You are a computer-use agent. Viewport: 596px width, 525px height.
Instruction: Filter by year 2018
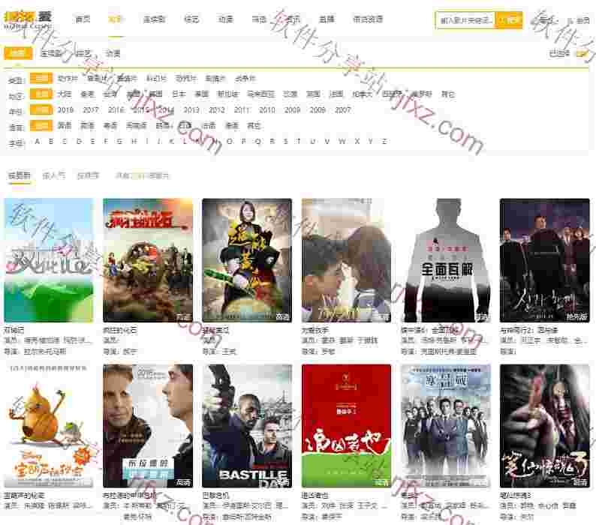coord(65,109)
